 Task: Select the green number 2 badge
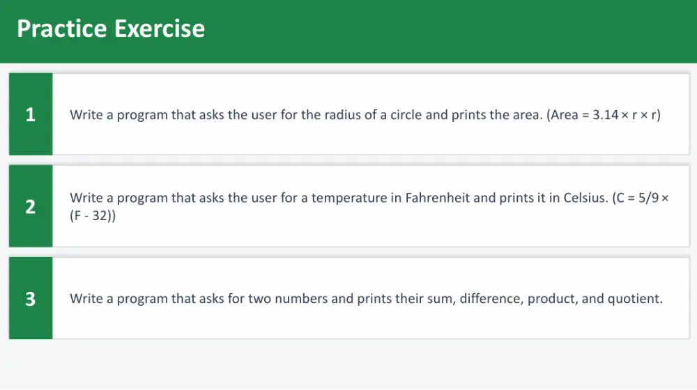[31, 206]
